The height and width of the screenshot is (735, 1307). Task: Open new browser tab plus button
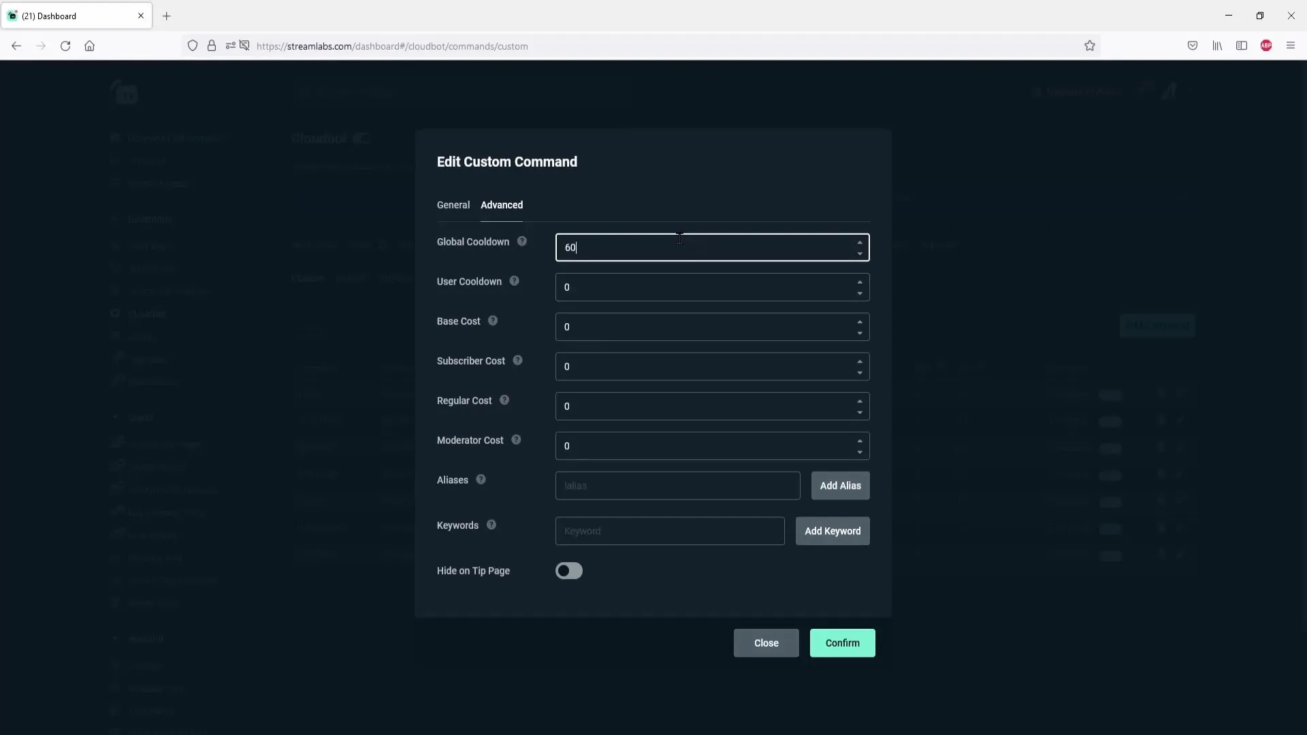[x=167, y=16]
